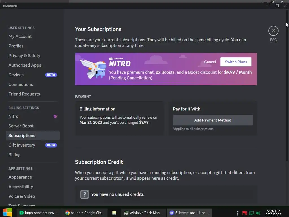Image resolution: width=289 pixels, height=217 pixels.
Task: Click 'You have no unused credits' text
Action: pyautogui.click(x=117, y=194)
